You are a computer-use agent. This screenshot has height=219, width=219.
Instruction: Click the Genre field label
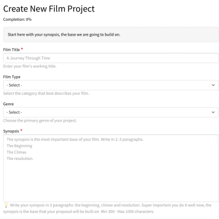tap(8, 104)
